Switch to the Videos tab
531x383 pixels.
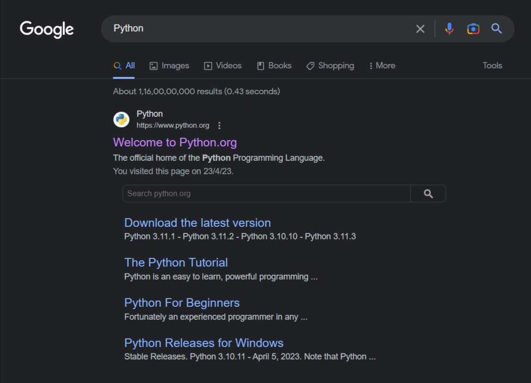point(223,66)
